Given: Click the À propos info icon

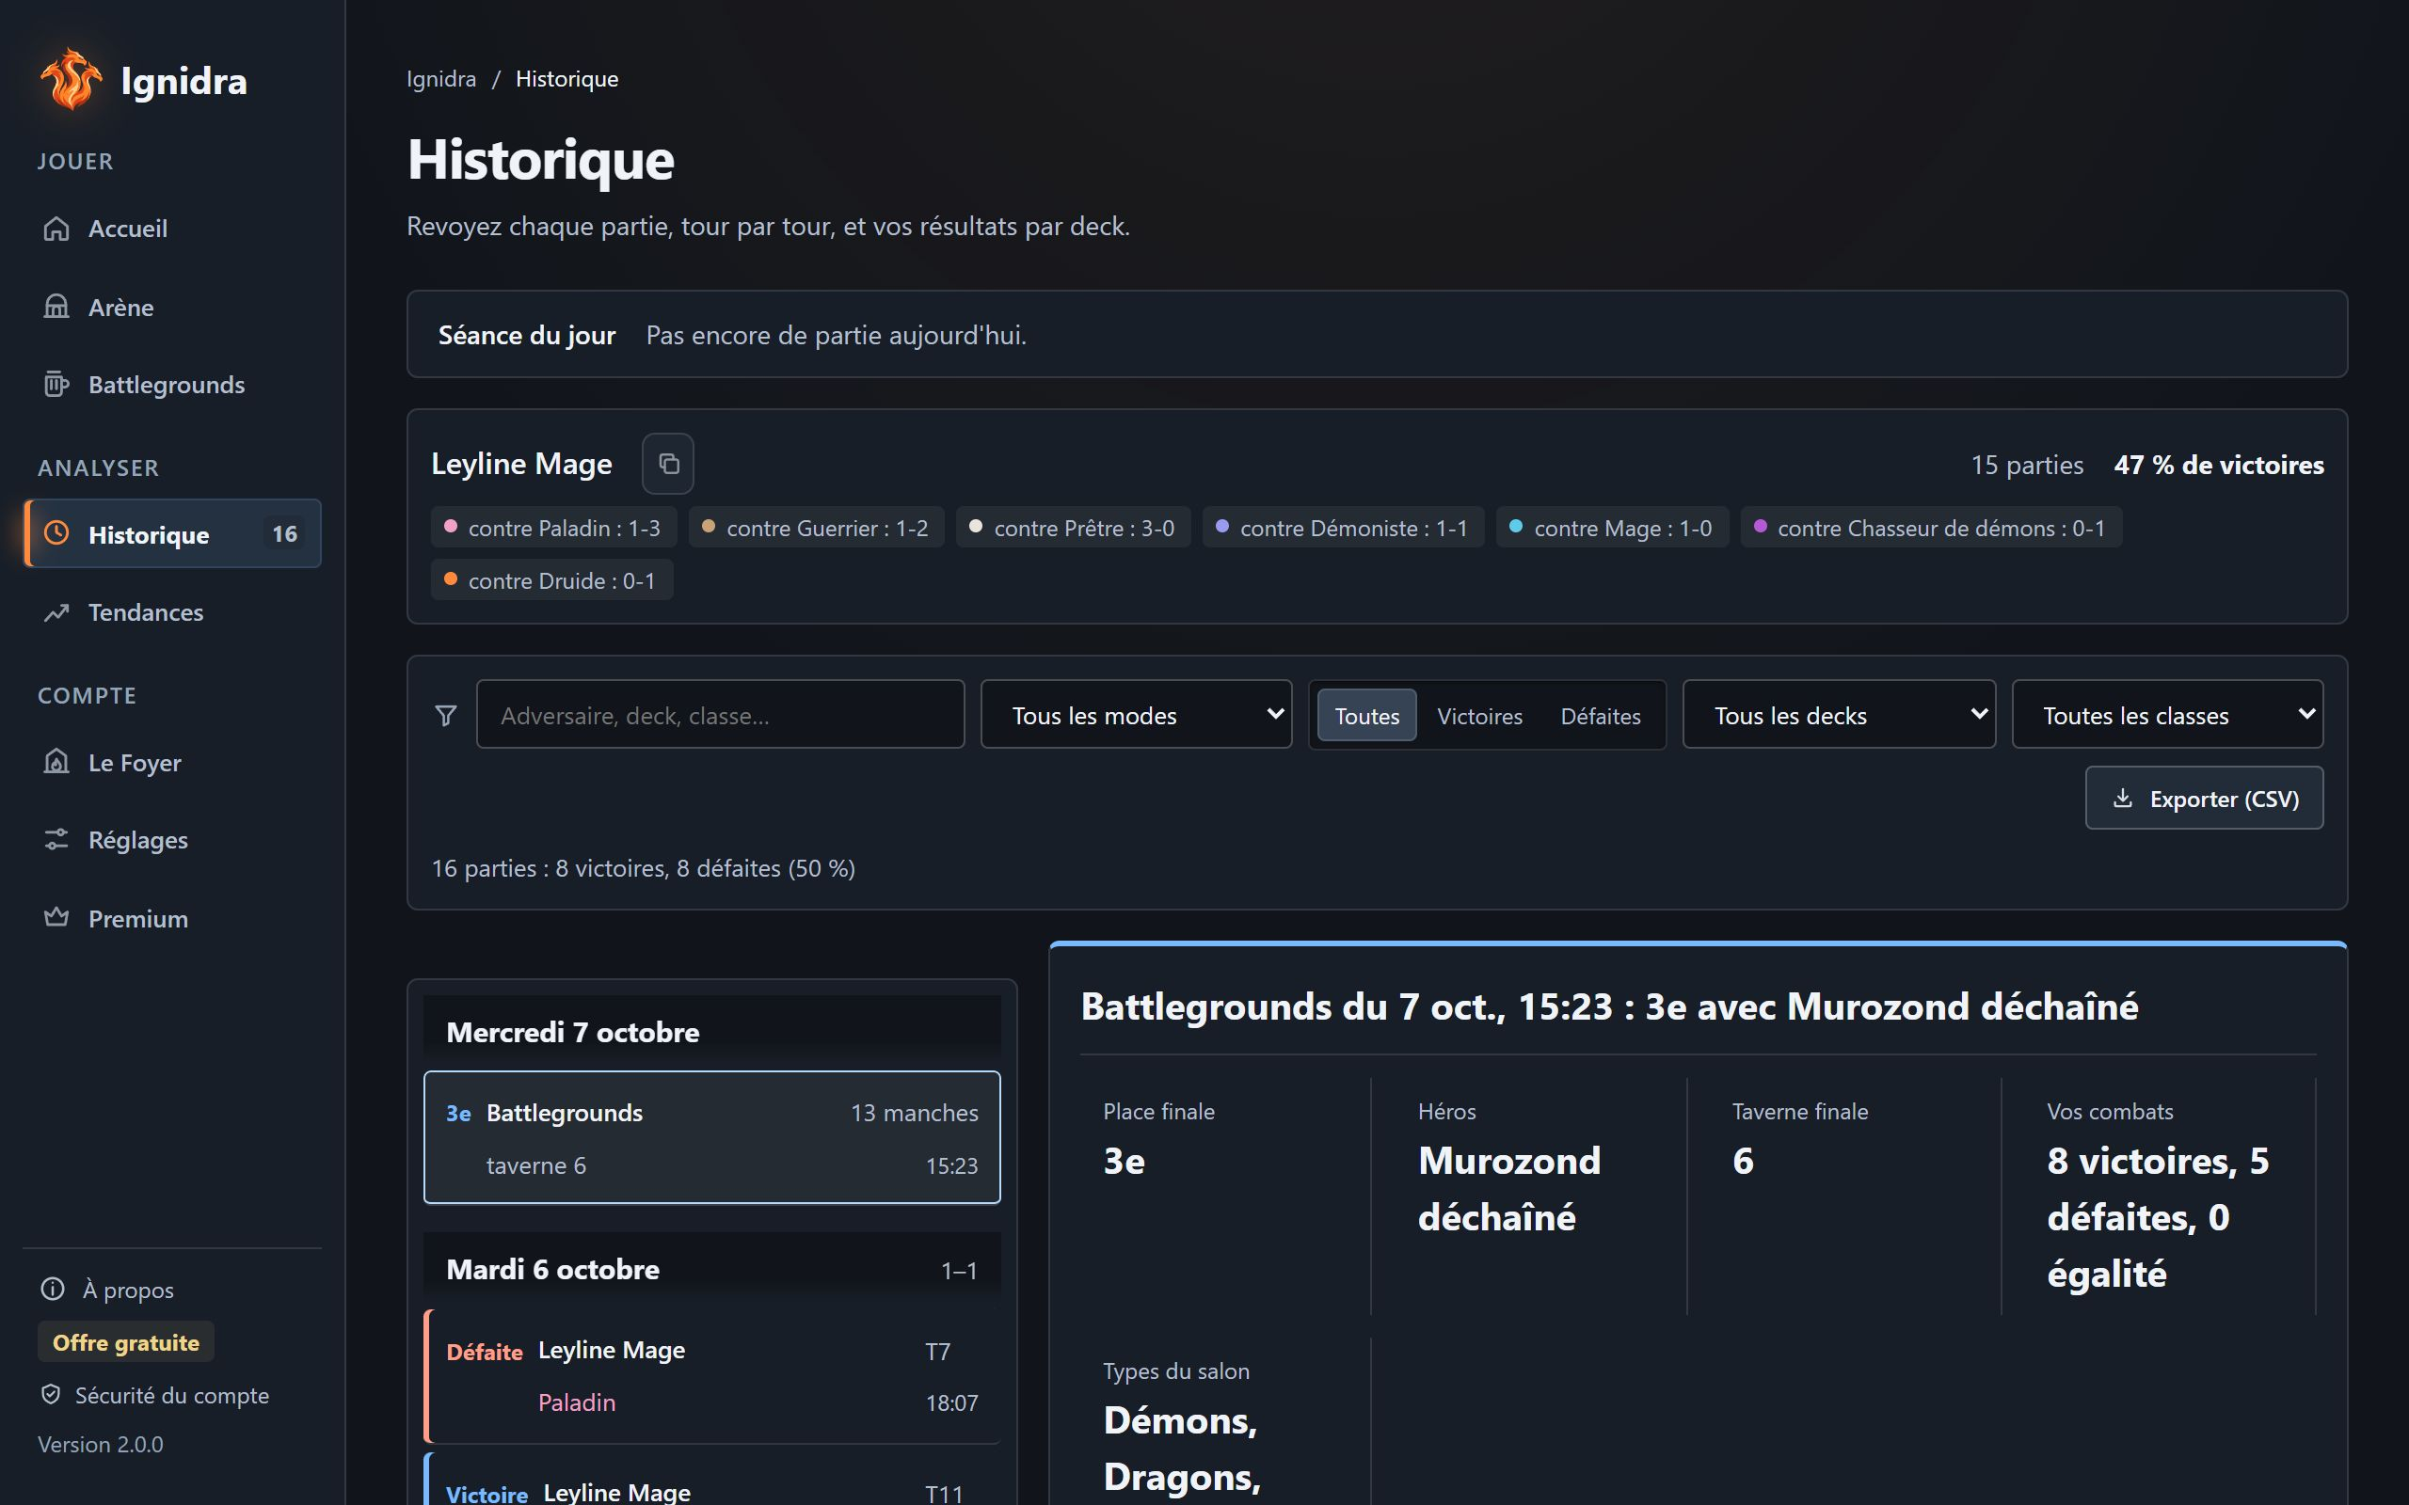Looking at the screenshot, I should pos(53,1289).
